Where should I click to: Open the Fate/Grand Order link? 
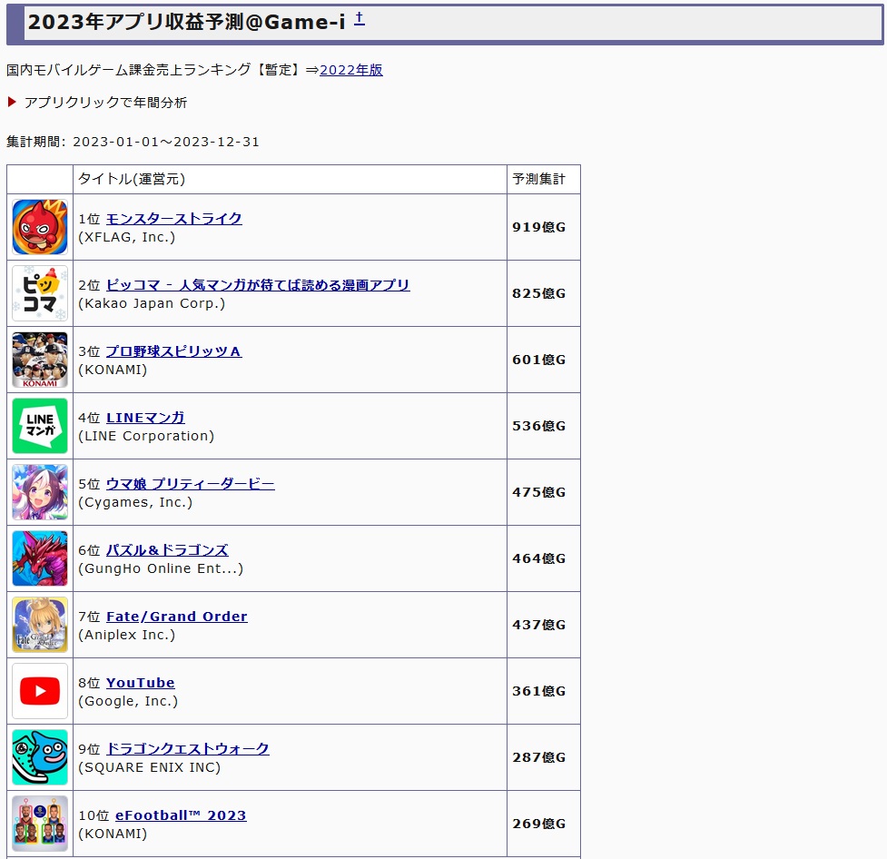(x=177, y=616)
